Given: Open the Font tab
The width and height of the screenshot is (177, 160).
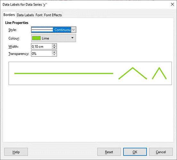Looking at the screenshot, I should 39,15.
